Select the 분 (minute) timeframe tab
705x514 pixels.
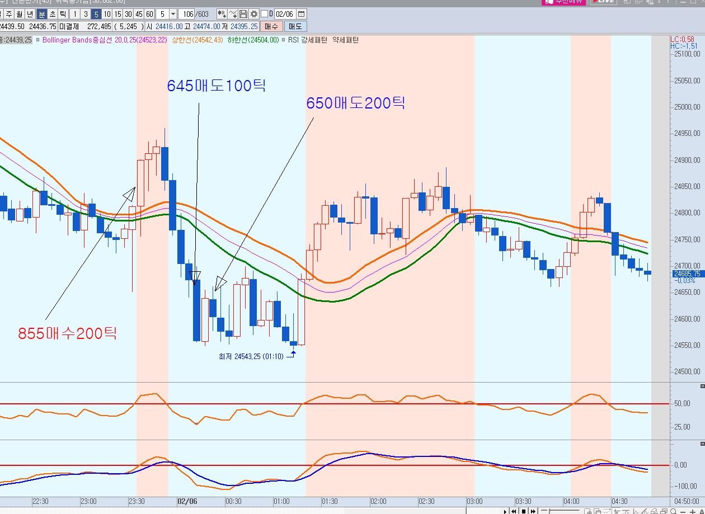pos(41,14)
